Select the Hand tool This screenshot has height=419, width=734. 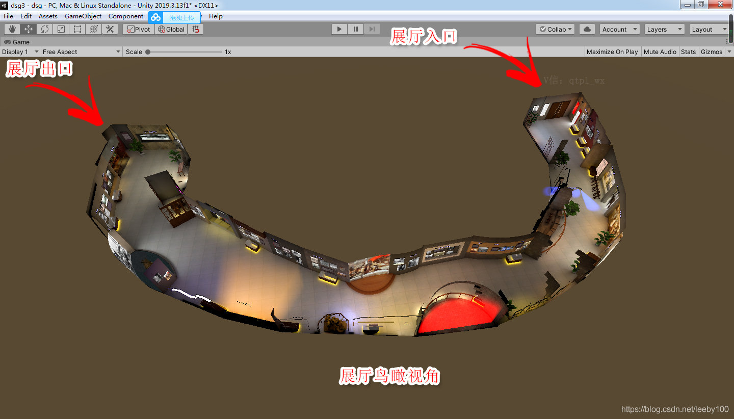(x=11, y=29)
